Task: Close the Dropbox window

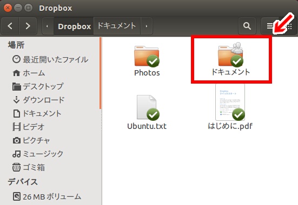Action: point(8,8)
